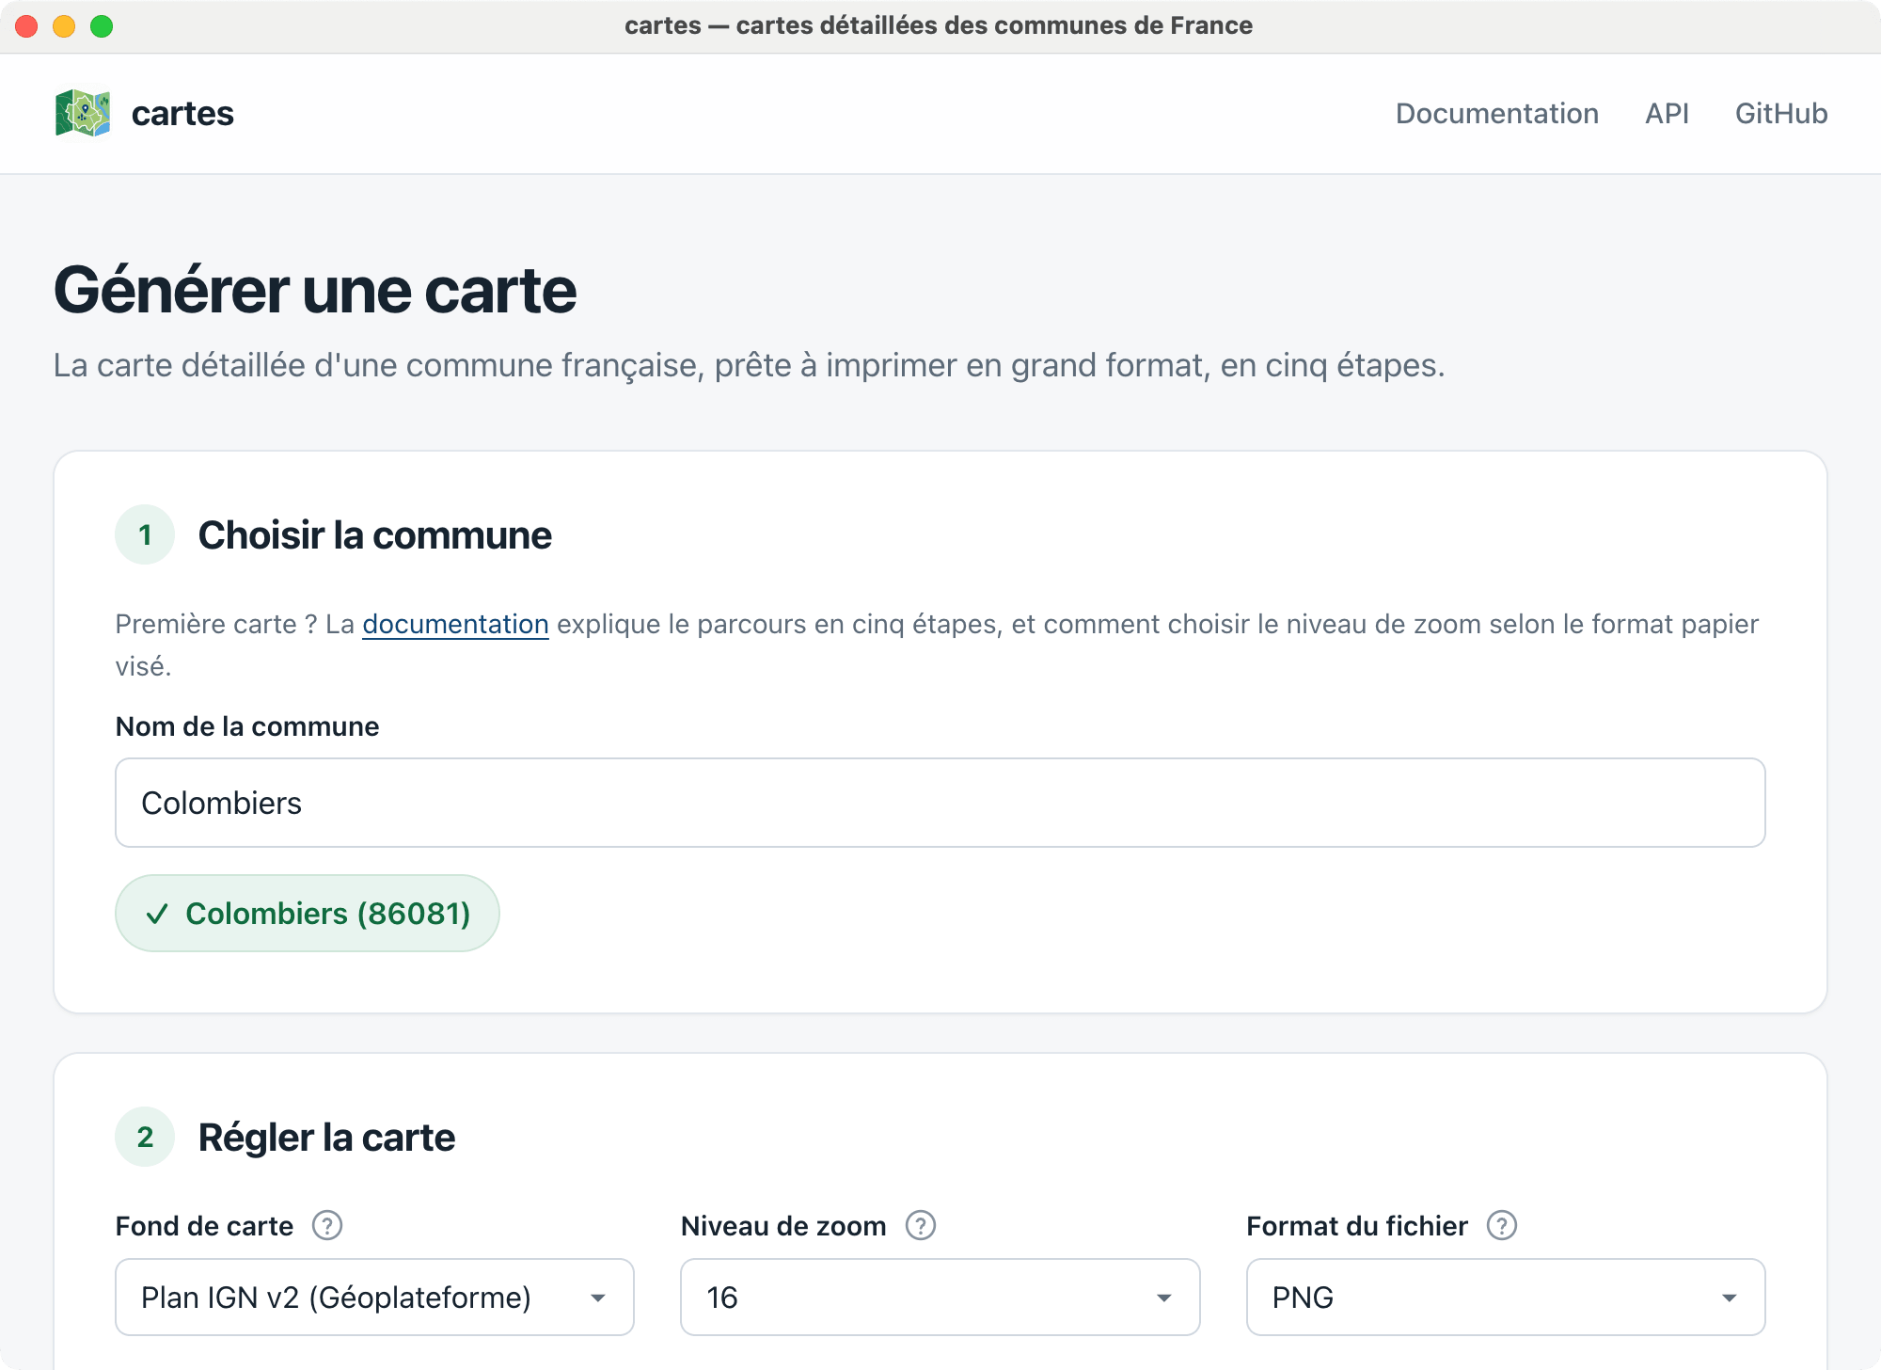Click the Format du fichier label

1357,1226
